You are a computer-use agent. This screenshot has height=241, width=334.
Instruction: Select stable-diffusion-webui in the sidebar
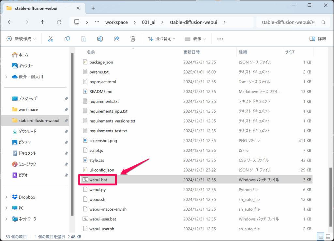[35, 120]
